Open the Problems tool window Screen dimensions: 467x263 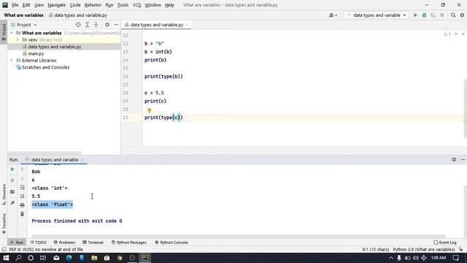pyautogui.click(x=65, y=243)
